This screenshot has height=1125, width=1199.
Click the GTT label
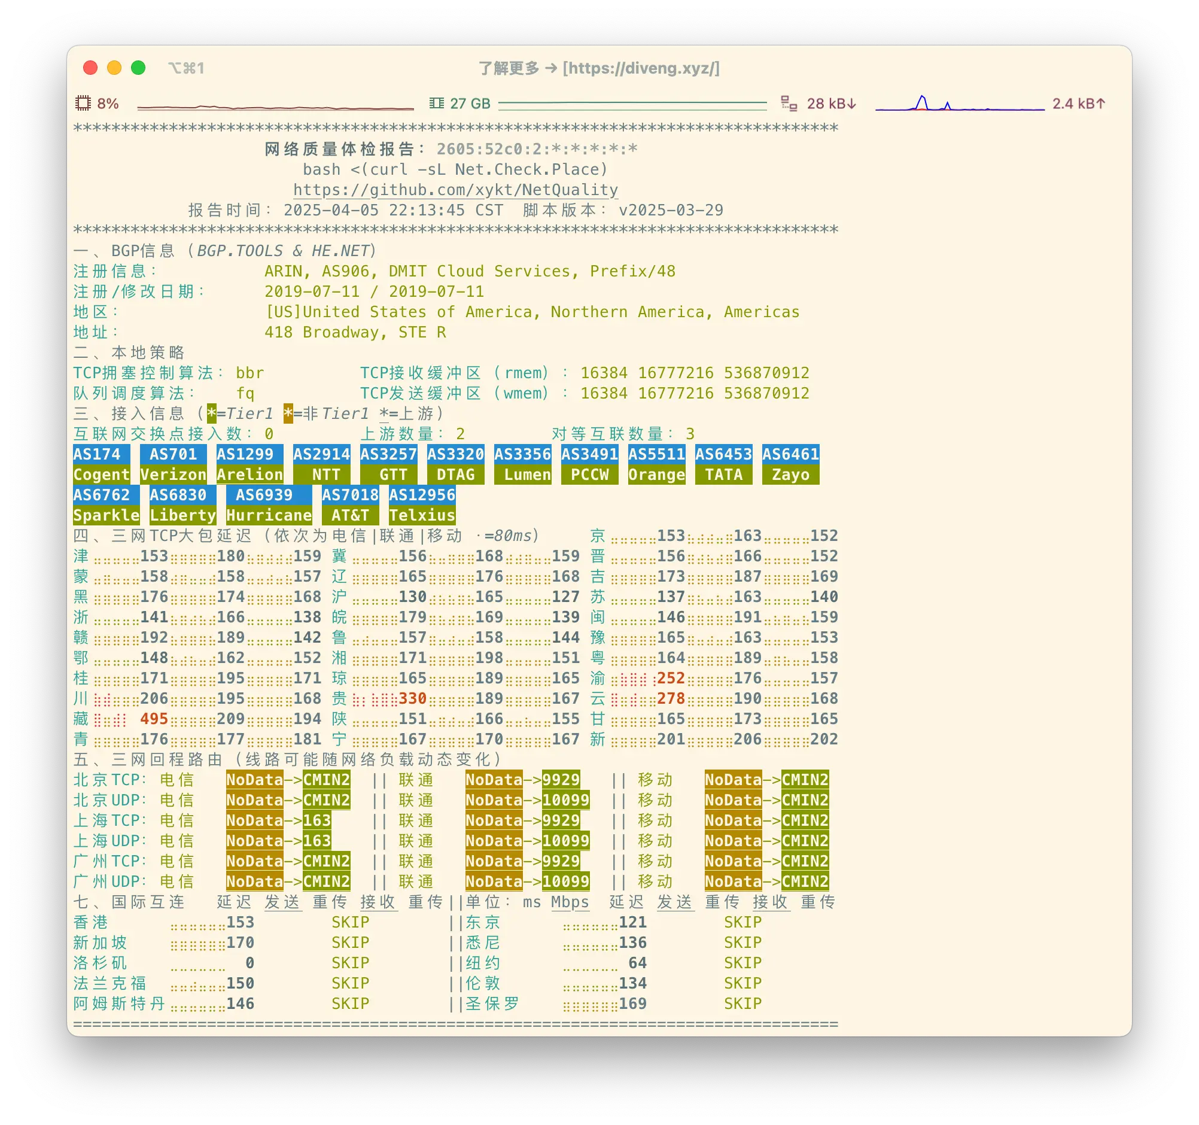(388, 475)
